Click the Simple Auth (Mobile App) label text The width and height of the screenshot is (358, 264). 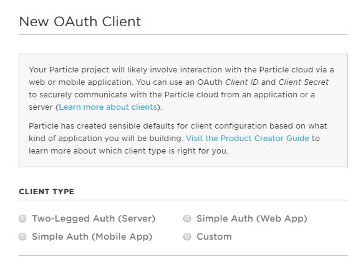[x=92, y=237]
